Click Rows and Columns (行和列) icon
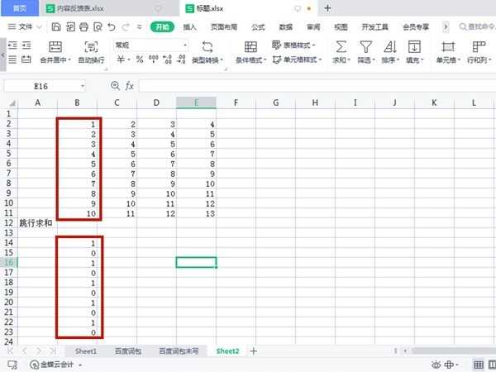Screen dimensions: 496x372 click(479, 47)
